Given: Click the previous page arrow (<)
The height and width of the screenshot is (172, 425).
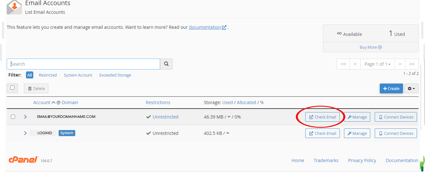Looking at the screenshot, I should tap(355, 64).
